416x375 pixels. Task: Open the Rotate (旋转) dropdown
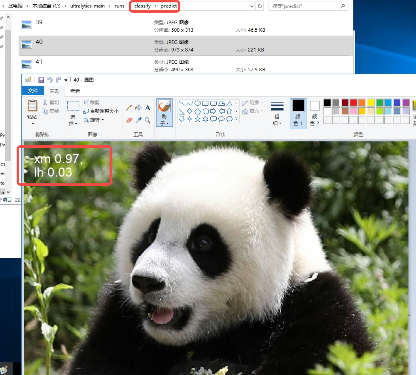tap(103, 120)
